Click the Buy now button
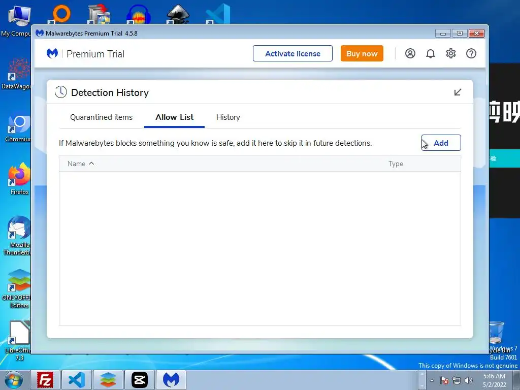The width and height of the screenshot is (520, 390). [x=362, y=53]
